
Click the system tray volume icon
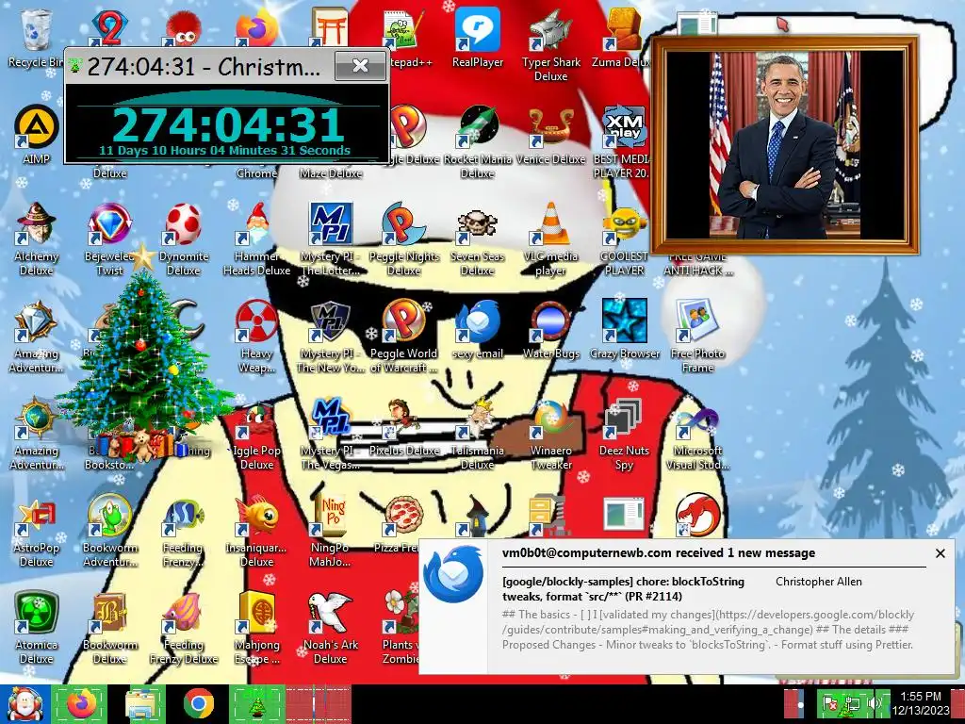click(x=874, y=702)
